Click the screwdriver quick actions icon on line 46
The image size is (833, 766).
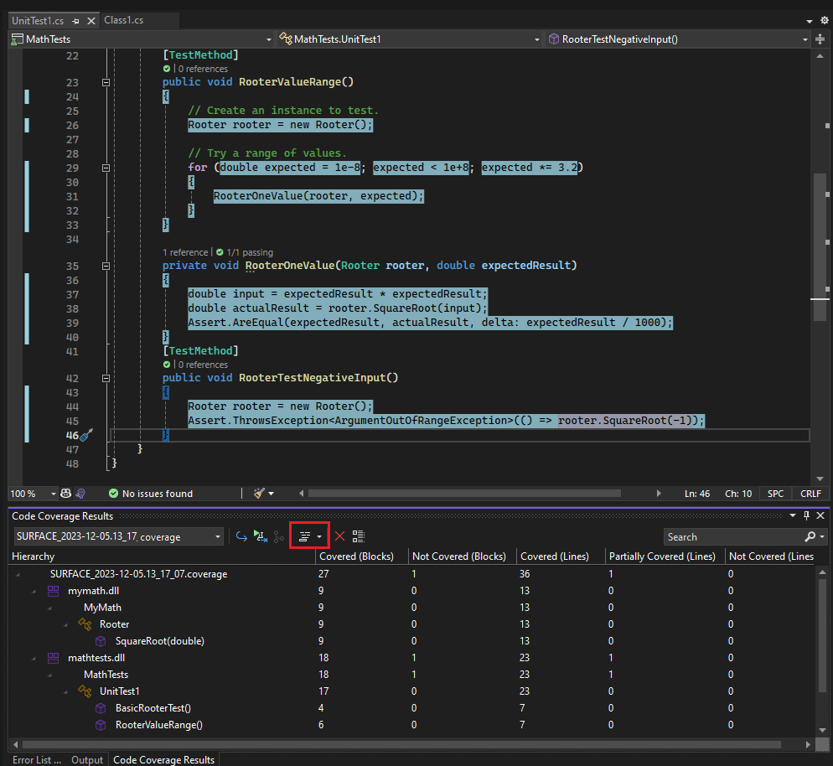tap(86, 435)
